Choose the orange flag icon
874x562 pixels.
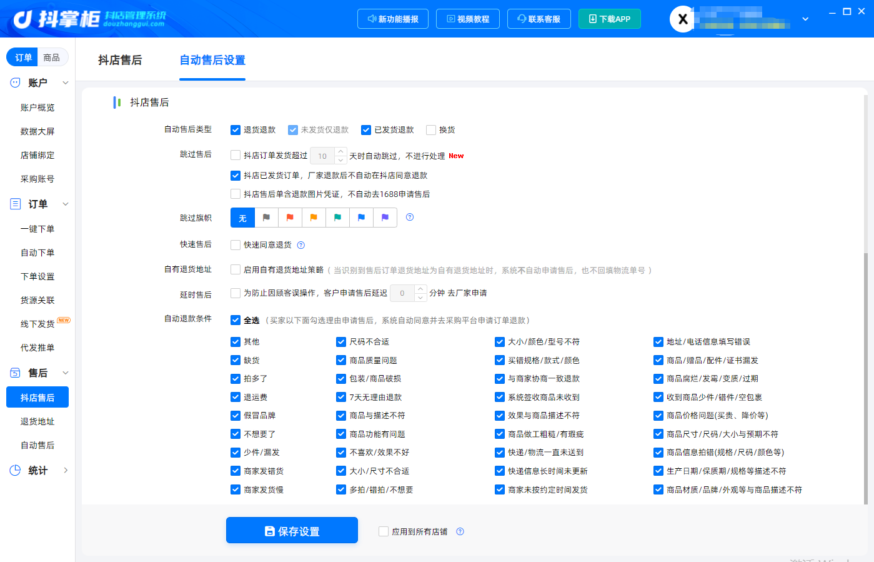click(x=314, y=218)
